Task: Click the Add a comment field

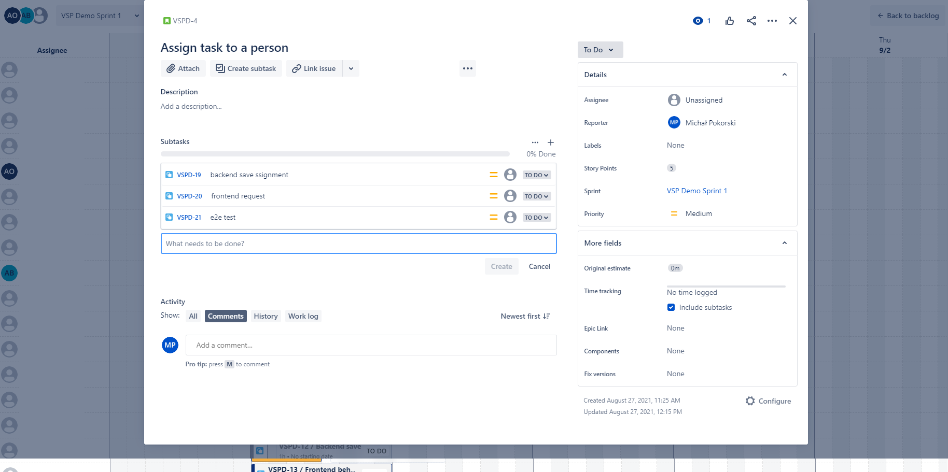Action: [x=371, y=345]
